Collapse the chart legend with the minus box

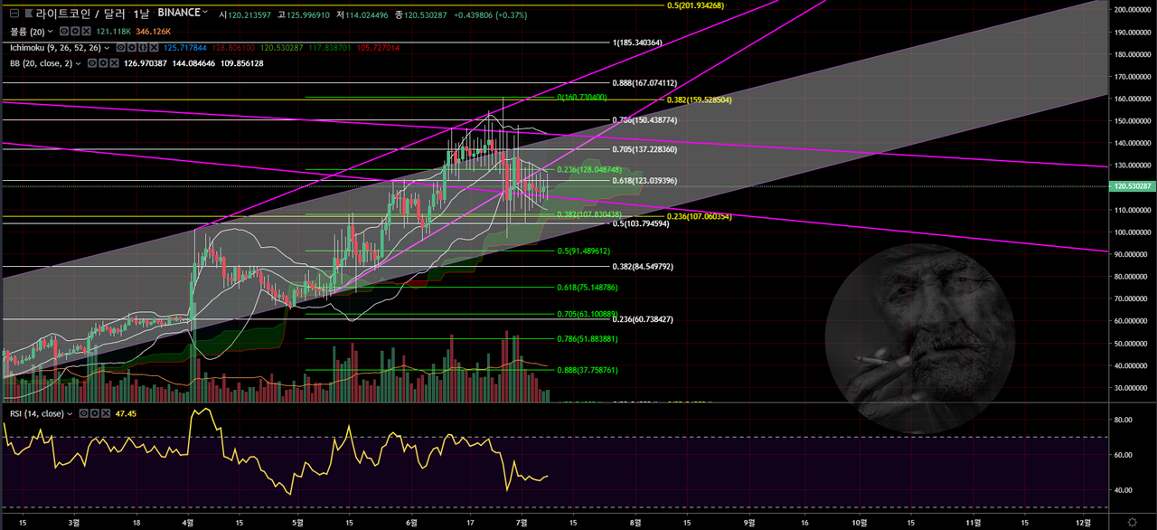click(x=14, y=14)
